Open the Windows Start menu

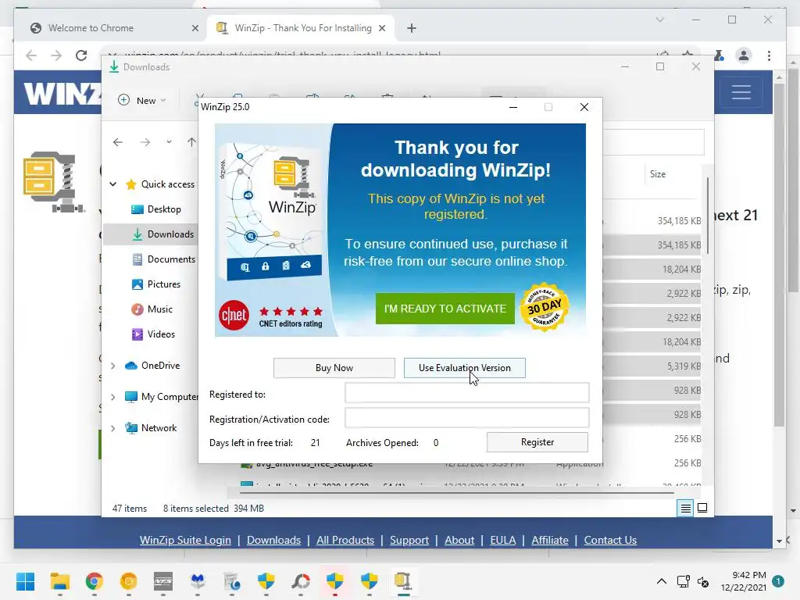coord(25,581)
